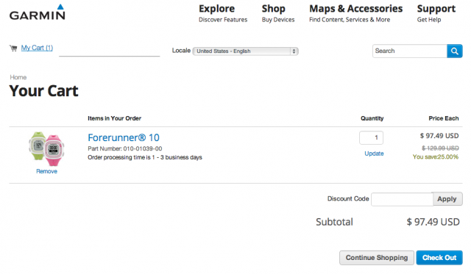Click the Your Cart heading
This screenshot has width=471, height=274.
[44, 91]
